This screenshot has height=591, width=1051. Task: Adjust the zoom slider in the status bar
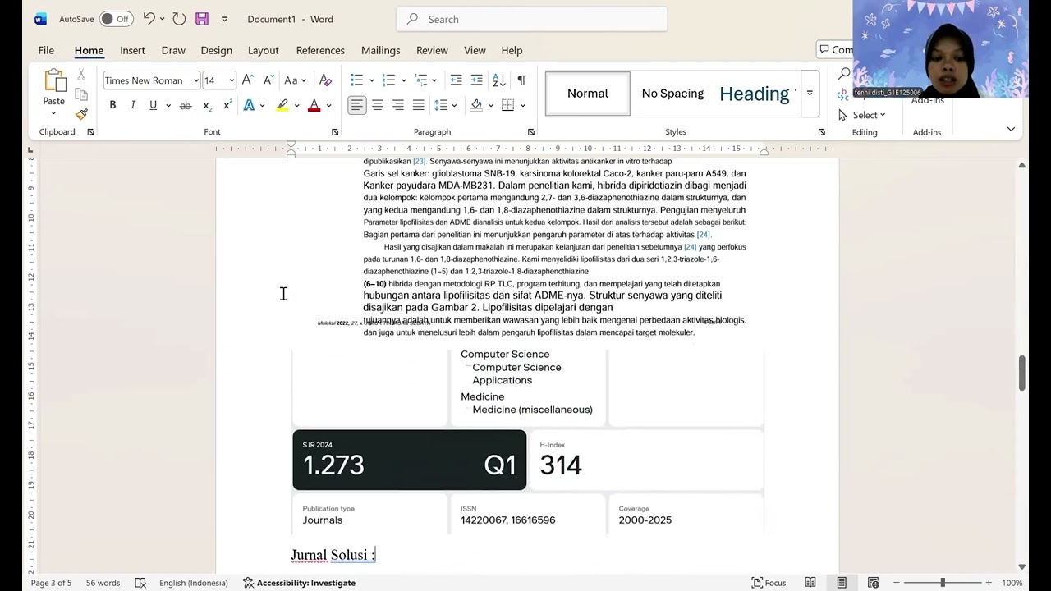click(x=943, y=583)
